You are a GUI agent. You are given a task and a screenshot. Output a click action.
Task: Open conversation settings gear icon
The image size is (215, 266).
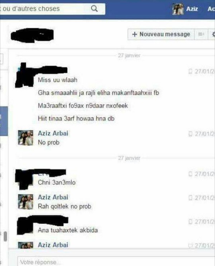[x=213, y=34]
